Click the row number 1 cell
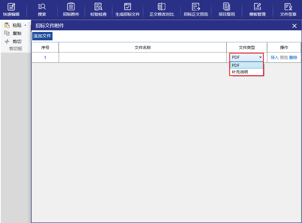Image resolution: width=302 pixels, height=223 pixels. 45,57
